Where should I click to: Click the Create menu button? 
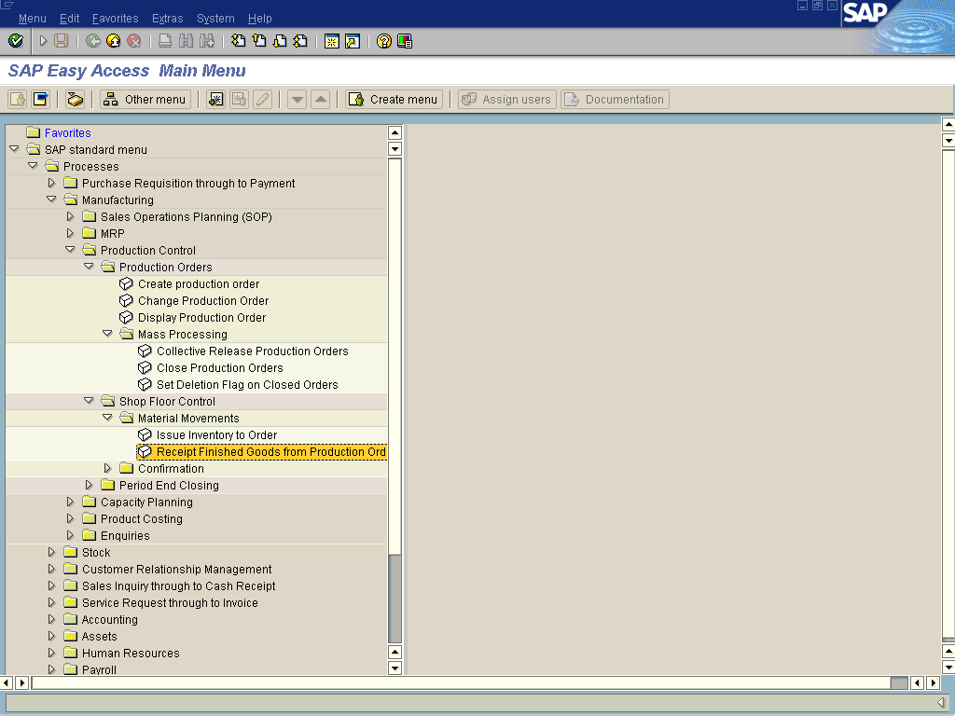click(394, 99)
